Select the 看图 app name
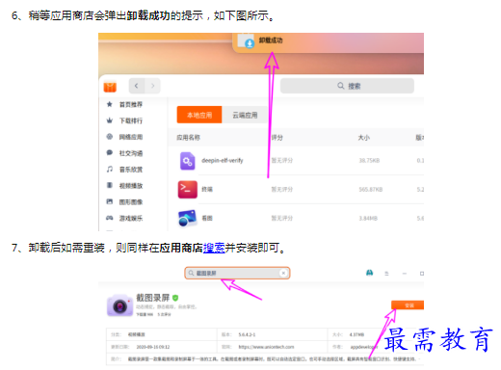Viewport: 501px width, 370px height. point(207,218)
